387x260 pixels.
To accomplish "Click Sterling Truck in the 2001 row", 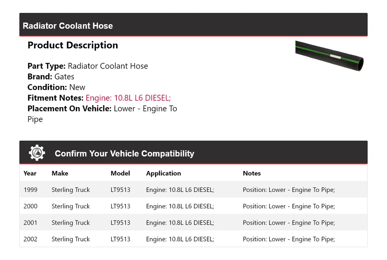I will pyautogui.click(x=71, y=223).
